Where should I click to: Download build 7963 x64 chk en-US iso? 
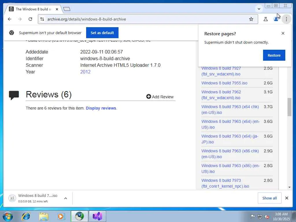click(230, 110)
